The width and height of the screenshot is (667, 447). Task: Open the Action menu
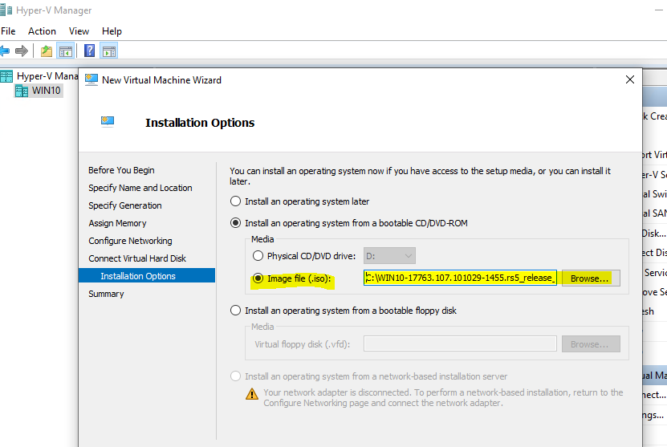point(42,31)
